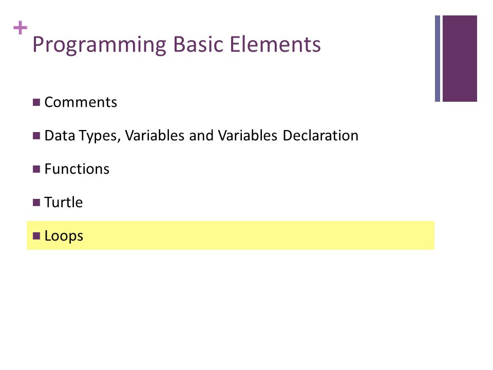The height and width of the screenshot is (370, 493).
Task: Click the purple plus sign icon
Action: tap(20, 28)
